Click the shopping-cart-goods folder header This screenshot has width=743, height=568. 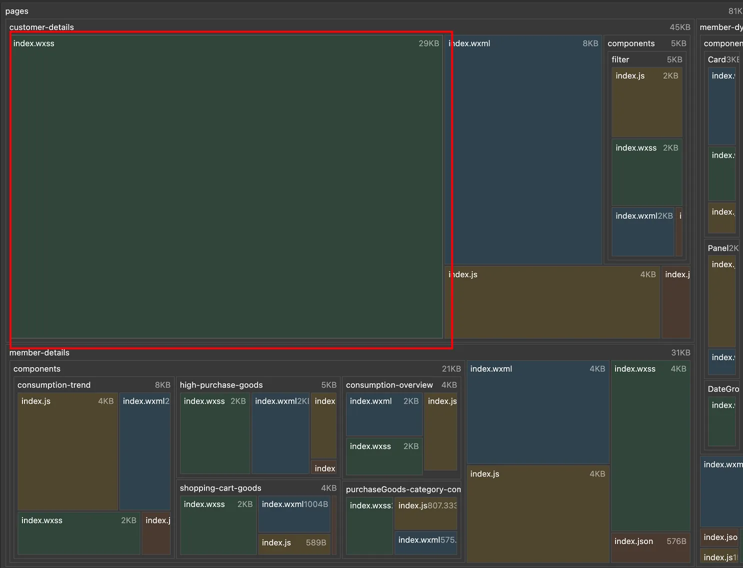pos(220,488)
